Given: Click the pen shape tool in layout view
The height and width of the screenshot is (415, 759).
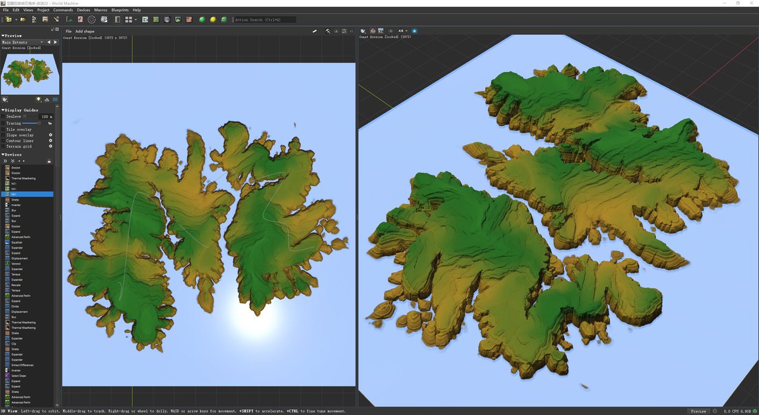Looking at the screenshot, I should [314, 31].
